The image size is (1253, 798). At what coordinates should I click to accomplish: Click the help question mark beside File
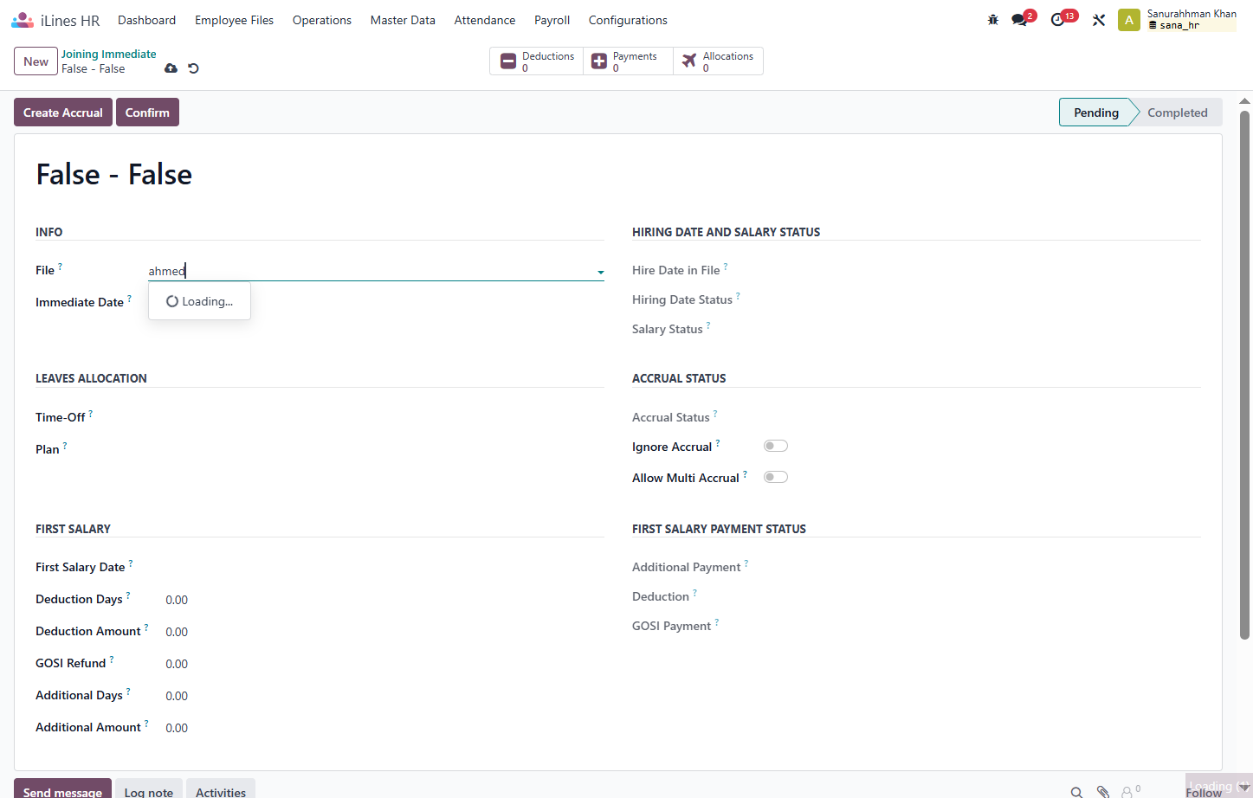pos(60,267)
